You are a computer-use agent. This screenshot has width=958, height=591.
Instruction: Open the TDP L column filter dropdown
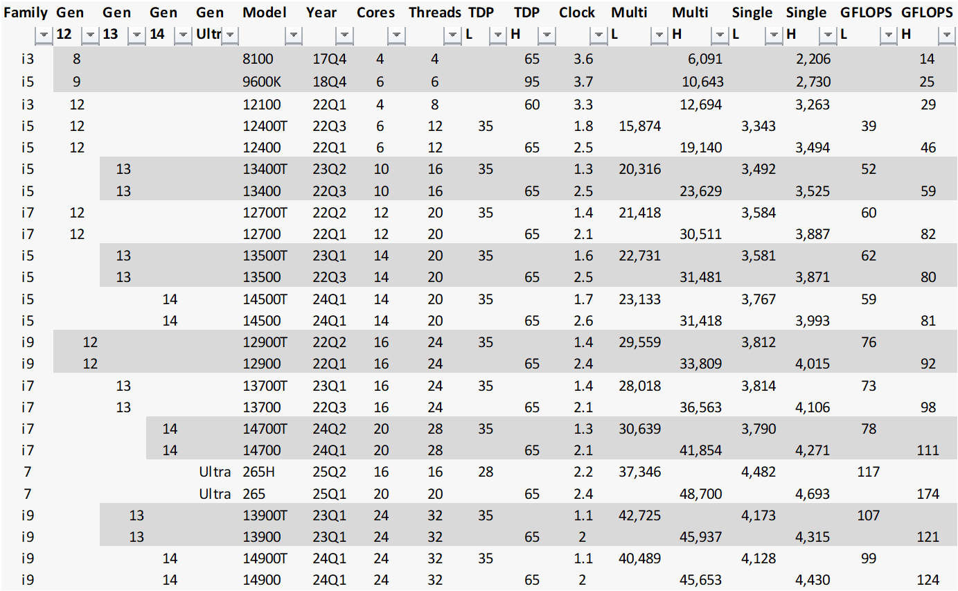pos(498,35)
